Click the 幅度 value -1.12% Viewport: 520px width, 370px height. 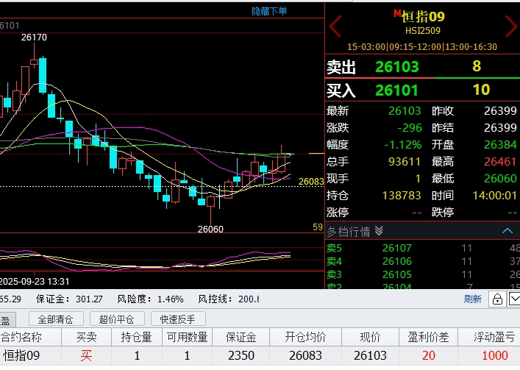[x=402, y=145]
